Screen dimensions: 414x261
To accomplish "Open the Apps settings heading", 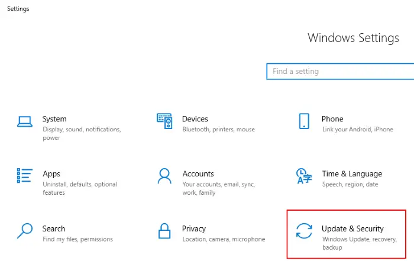I will pos(51,174).
